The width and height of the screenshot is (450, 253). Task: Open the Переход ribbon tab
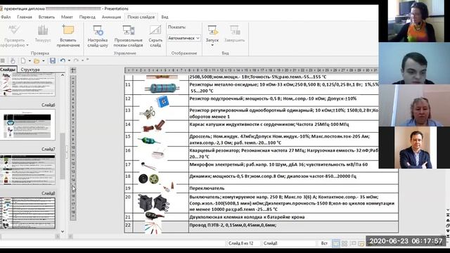click(x=87, y=17)
